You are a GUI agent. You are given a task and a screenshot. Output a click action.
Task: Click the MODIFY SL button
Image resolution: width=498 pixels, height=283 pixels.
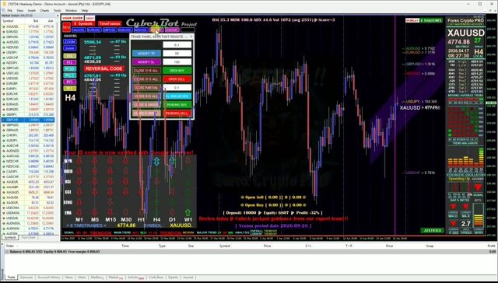(x=147, y=62)
